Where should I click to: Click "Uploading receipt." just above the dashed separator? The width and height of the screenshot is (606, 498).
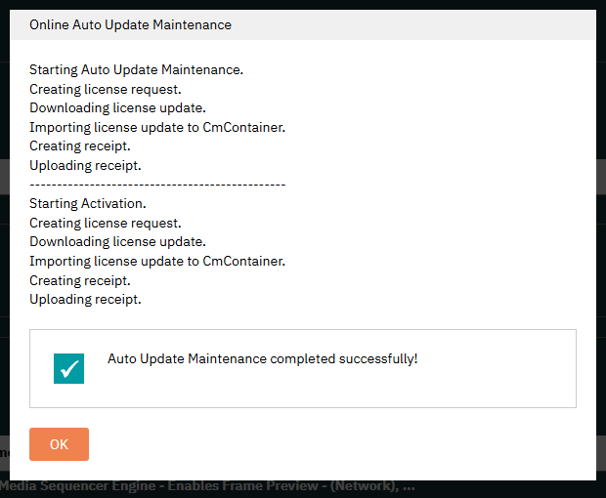[x=85, y=165]
